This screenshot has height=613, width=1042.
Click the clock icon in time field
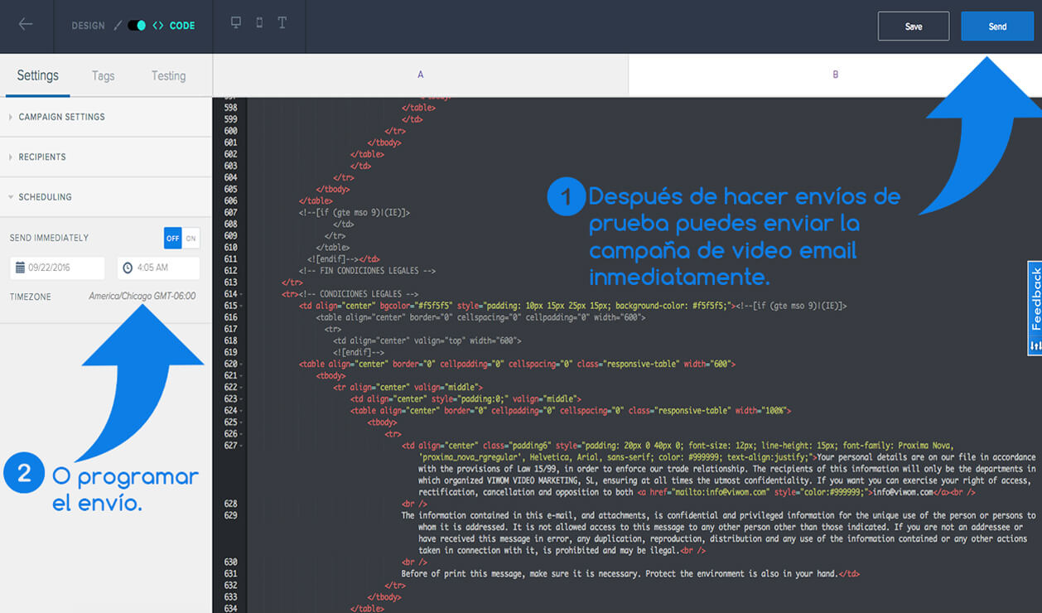(x=128, y=268)
